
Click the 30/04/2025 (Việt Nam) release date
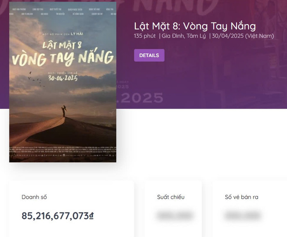(x=243, y=36)
